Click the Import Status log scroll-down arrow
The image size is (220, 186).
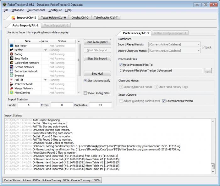click(213, 172)
